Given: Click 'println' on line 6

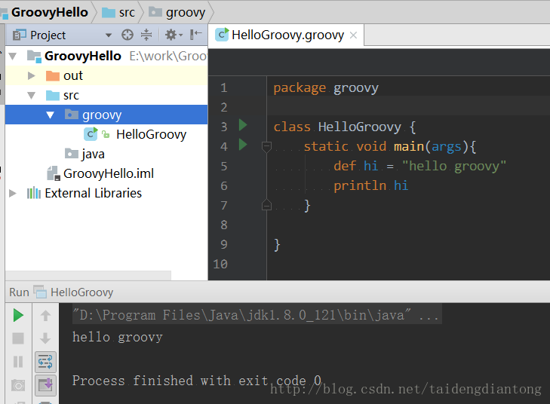Looking at the screenshot, I should (x=360, y=185).
